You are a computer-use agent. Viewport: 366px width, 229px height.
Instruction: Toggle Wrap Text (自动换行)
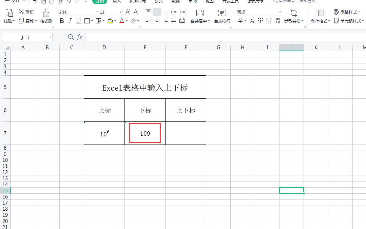(x=222, y=16)
